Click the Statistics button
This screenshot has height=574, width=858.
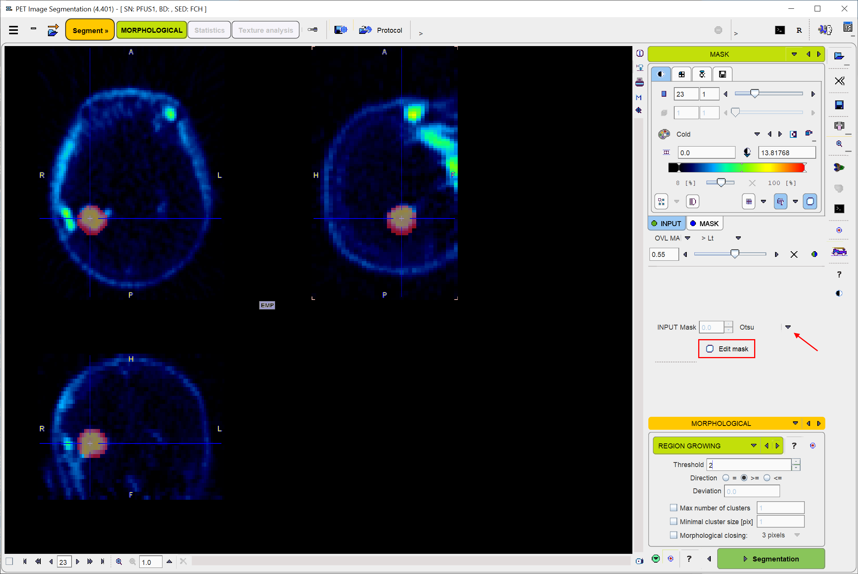(209, 30)
